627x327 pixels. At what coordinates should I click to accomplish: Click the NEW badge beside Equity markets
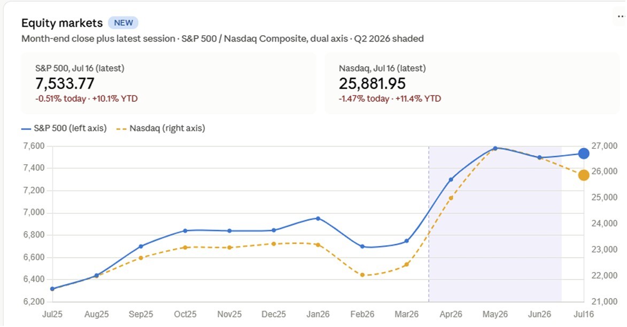point(123,23)
